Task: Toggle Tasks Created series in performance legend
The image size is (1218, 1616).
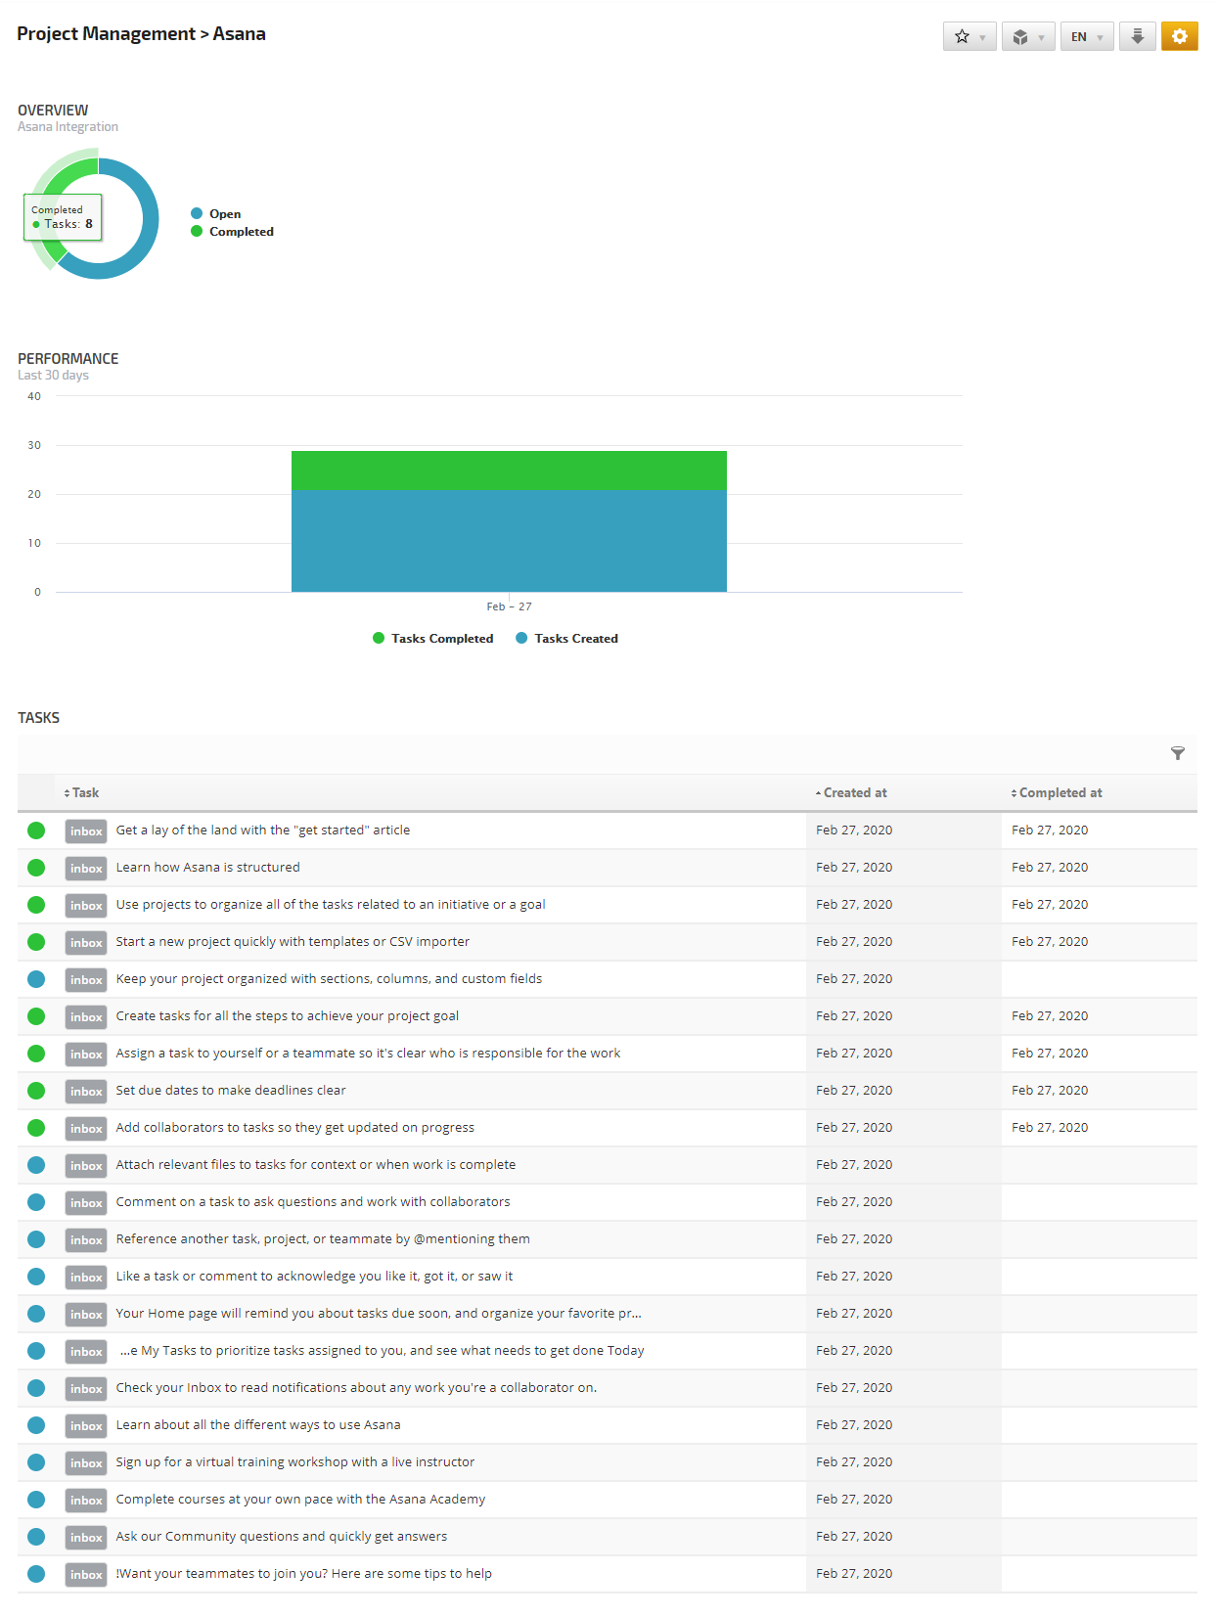Action: point(567,639)
